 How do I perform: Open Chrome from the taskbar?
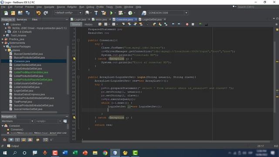pyautogui.click(x=105, y=153)
